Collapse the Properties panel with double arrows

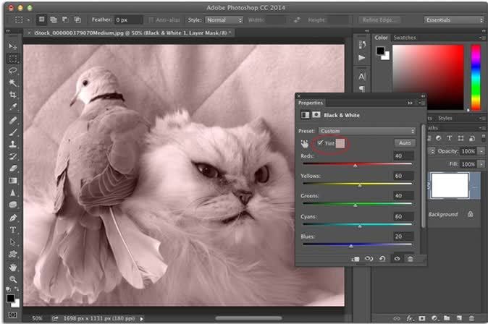(411, 103)
